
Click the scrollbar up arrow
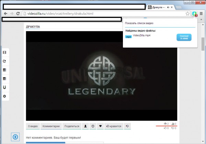(x=203, y=25)
